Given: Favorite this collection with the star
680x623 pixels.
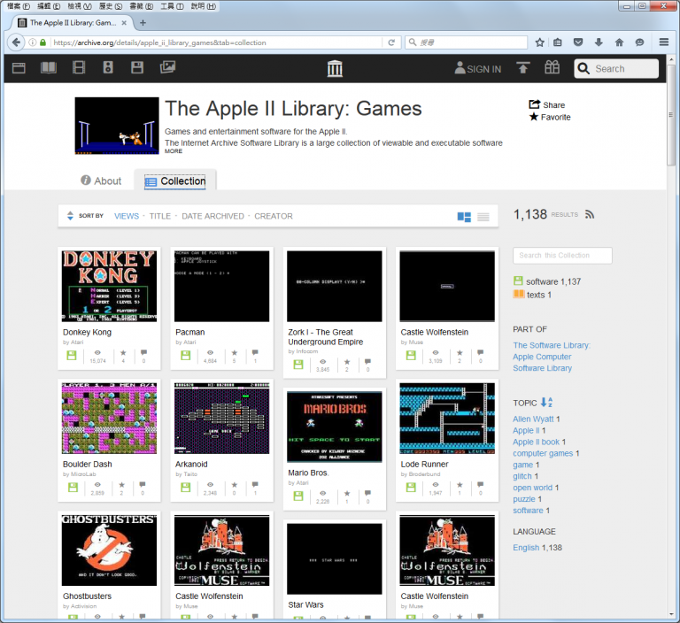Looking at the screenshot, I should pos(550,117).
